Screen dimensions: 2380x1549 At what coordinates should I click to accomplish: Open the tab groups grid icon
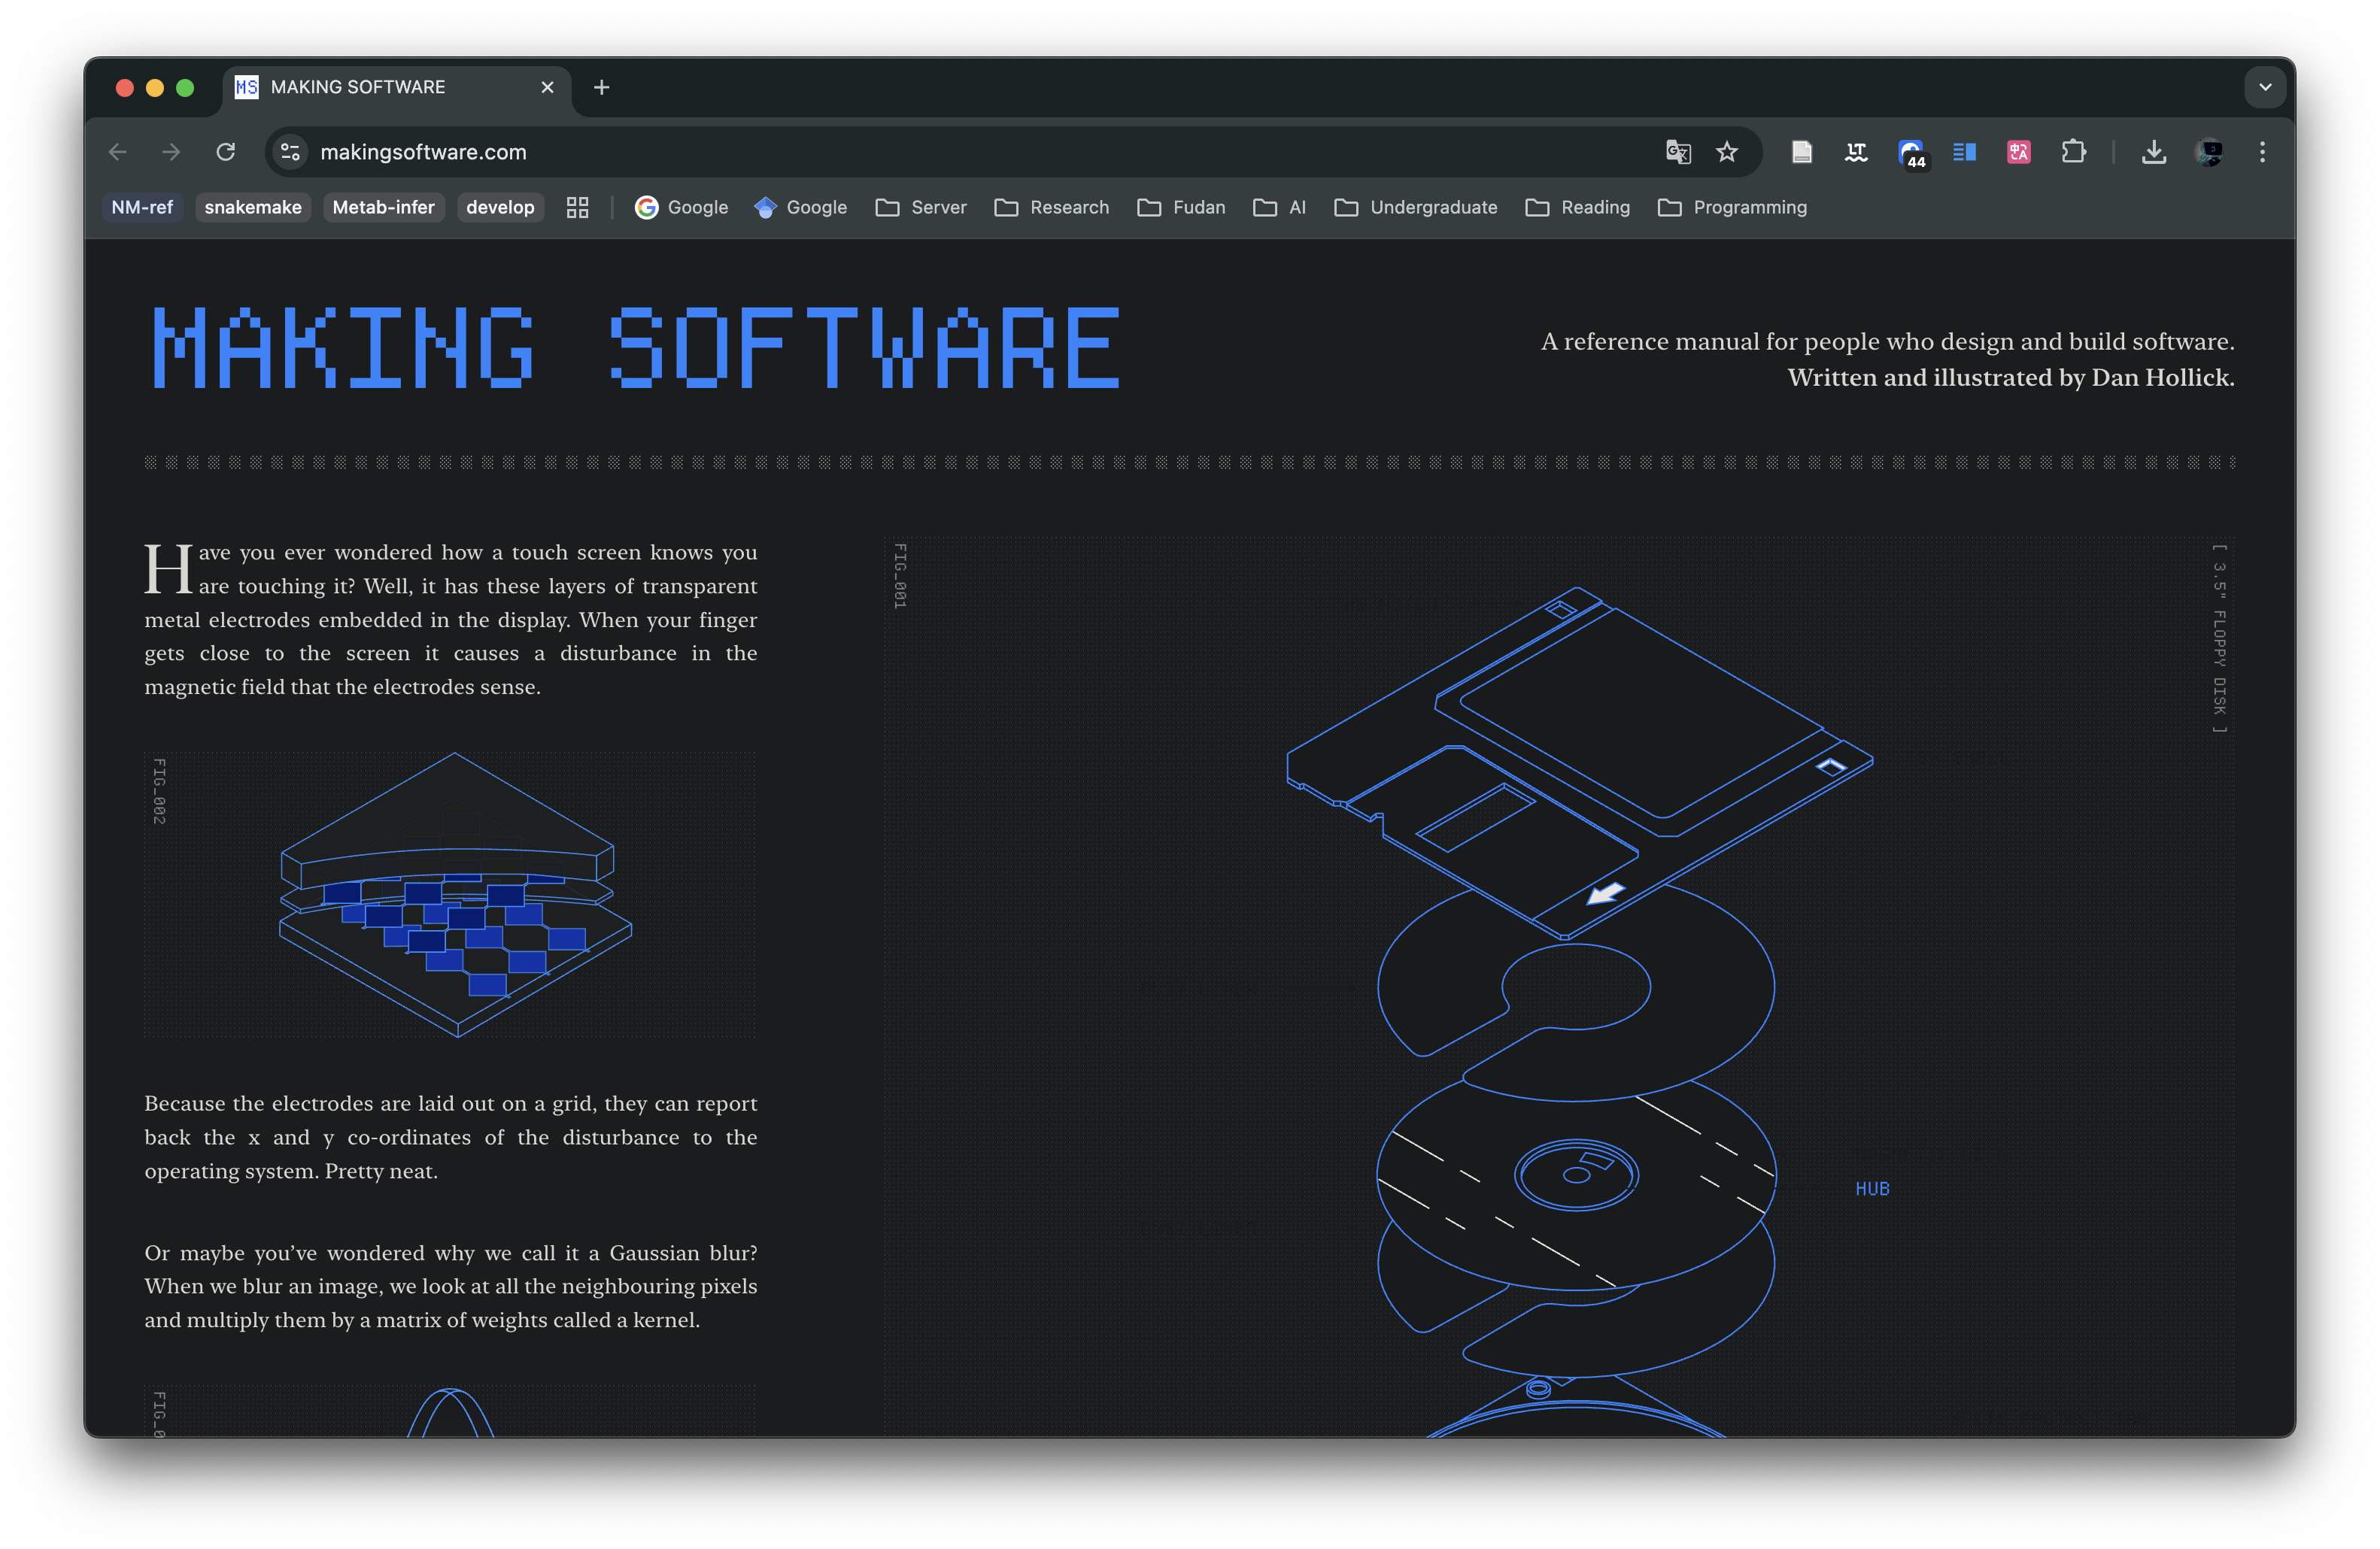[577, 207]
